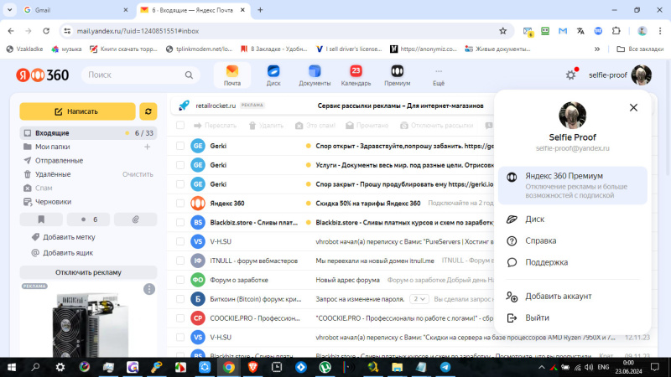This screenshot has width=671, height=377.
Task: Check the first Gerki Спор открыт message
Action: pyautogui.click(x=180, y=146)
